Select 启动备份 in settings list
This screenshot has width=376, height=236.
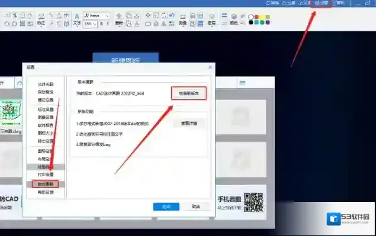tap(45, 92)
